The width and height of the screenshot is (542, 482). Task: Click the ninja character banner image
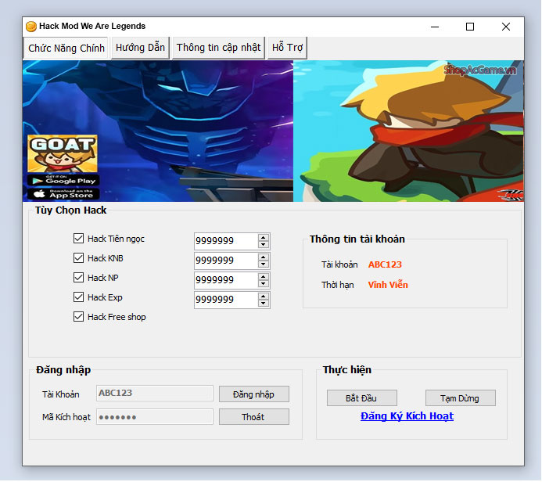pyautogui.click(x=408, y=131)
